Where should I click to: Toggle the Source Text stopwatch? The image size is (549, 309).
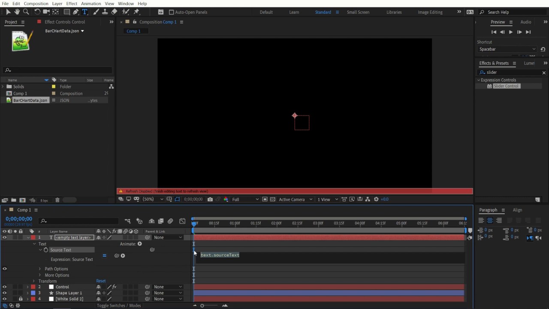pyautogui.click(x=46, y=250)
